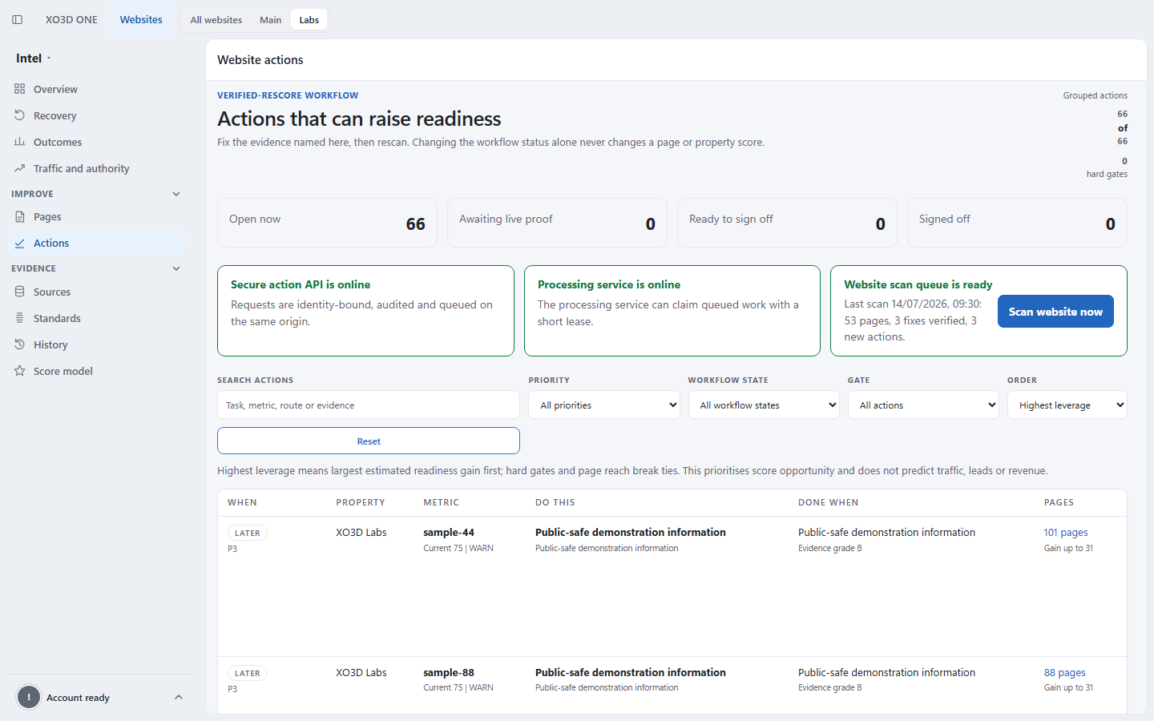This screenshot has width=1154, height=721.
Task: Open Traffic and authority in sidebar
Action: point(96,168)
